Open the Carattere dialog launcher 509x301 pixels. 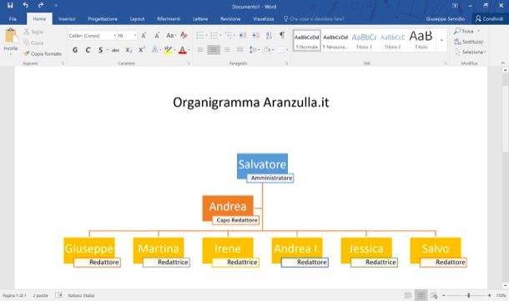(189, 63)
